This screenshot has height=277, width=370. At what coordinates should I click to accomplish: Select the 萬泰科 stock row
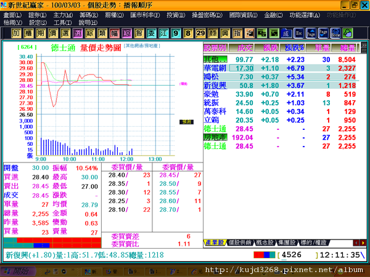[x=279, y=111]
